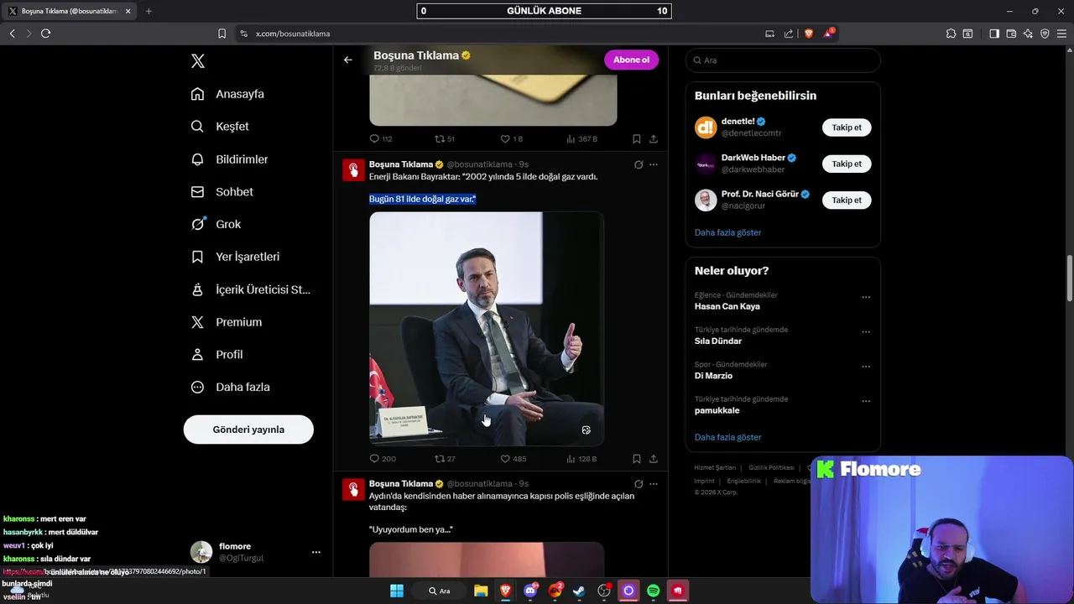Click Abone ol subscribe button

click(x=631, y=60)
